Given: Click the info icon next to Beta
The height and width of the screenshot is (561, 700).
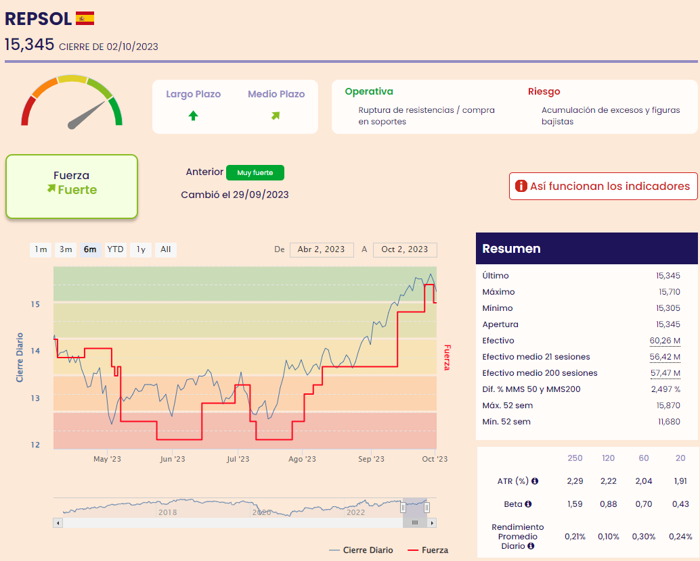Looking at the screenshot, I should point(528,504).
